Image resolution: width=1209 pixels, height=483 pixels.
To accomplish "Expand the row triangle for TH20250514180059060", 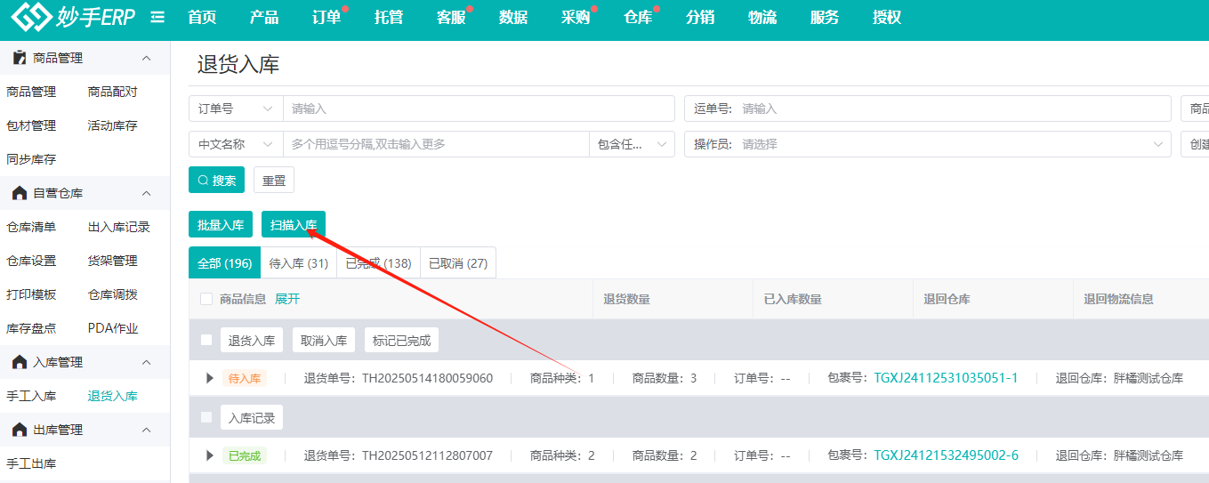I will click(210, 378).
